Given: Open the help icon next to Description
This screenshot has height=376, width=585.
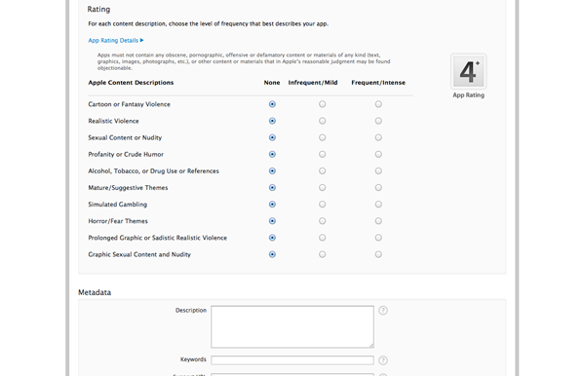Looking at the screenshot, I should pos(383,311).
